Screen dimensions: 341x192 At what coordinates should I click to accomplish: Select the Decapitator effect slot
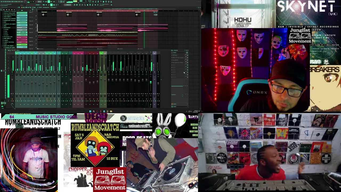[x=178, y=60]
